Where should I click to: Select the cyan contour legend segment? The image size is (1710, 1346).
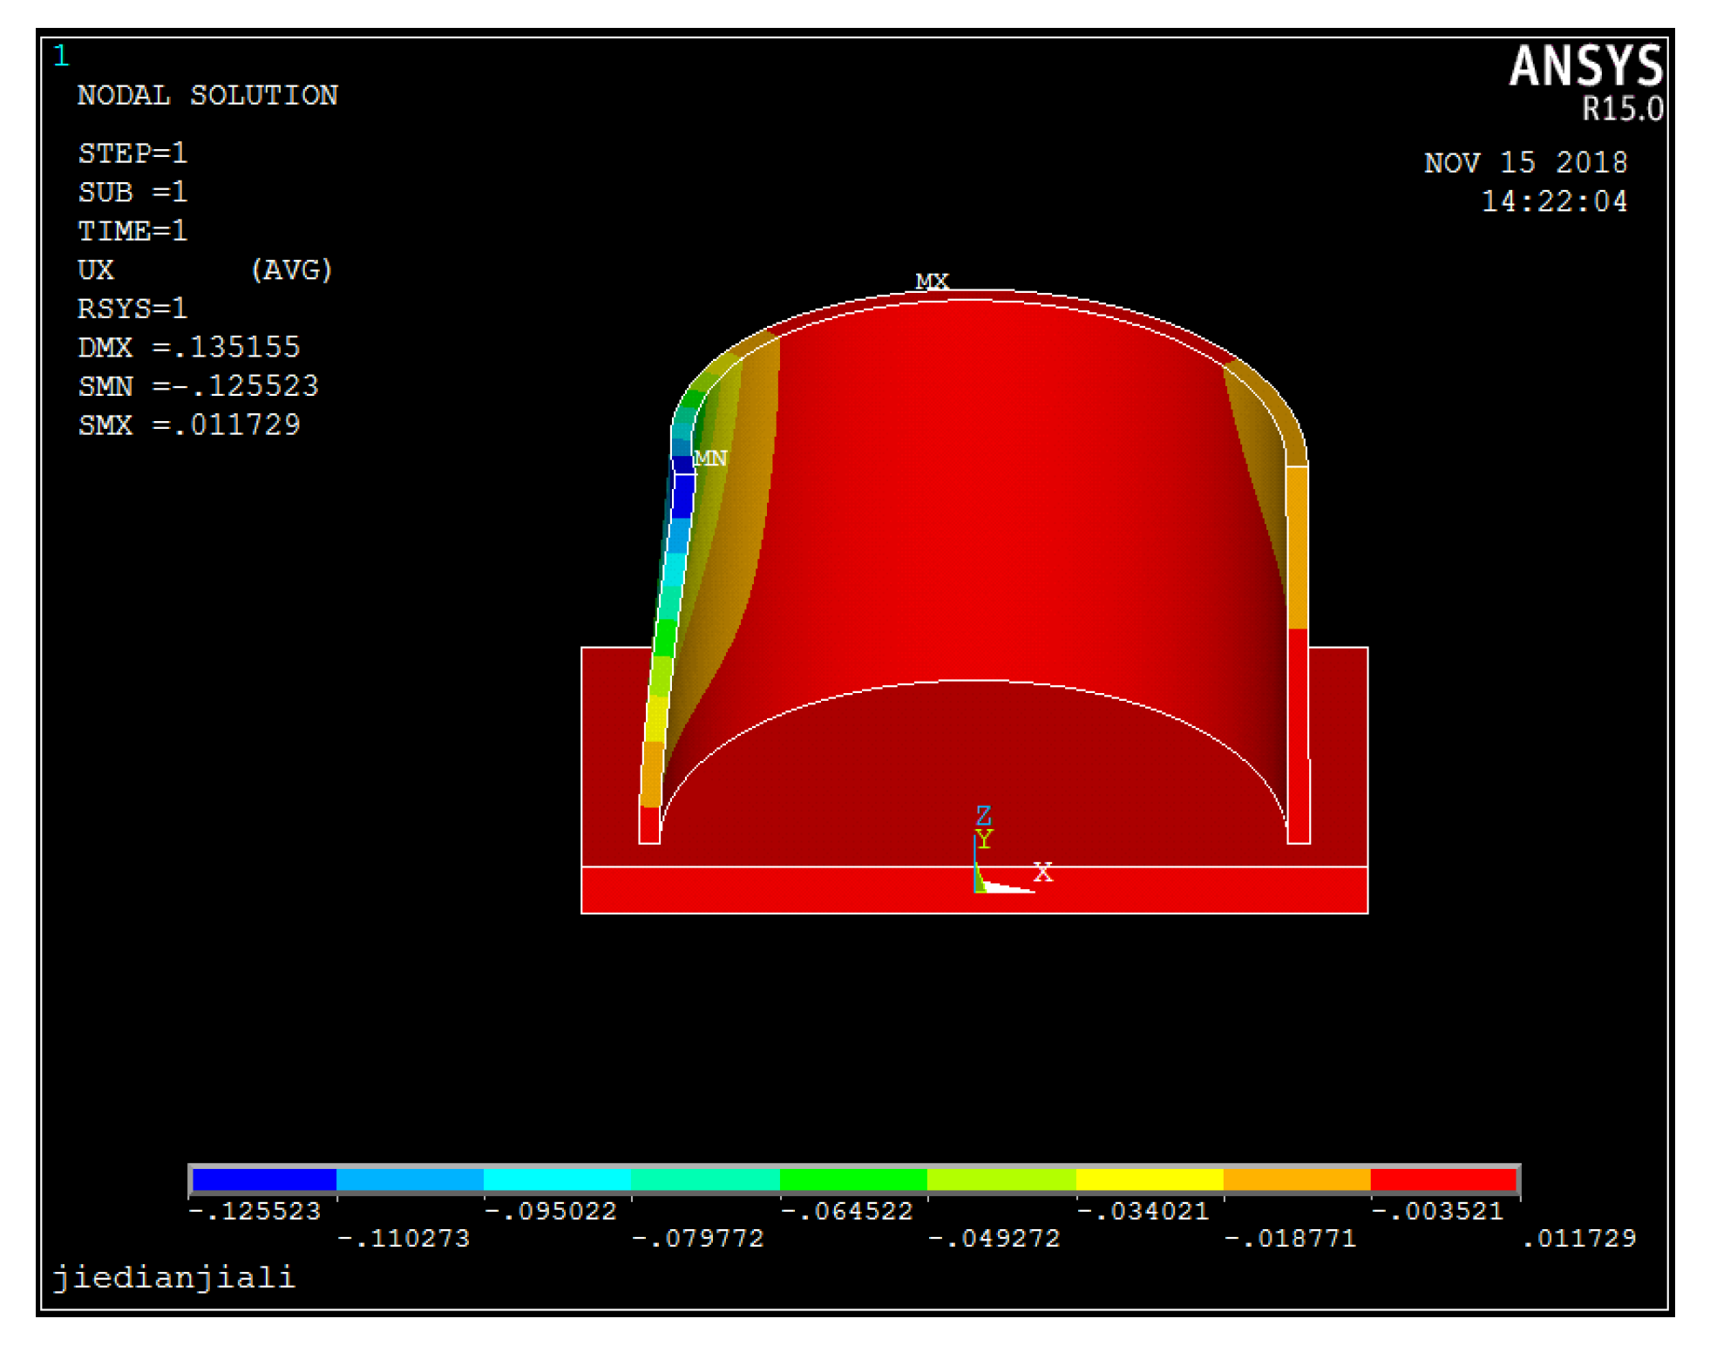tap(557, 1179)
